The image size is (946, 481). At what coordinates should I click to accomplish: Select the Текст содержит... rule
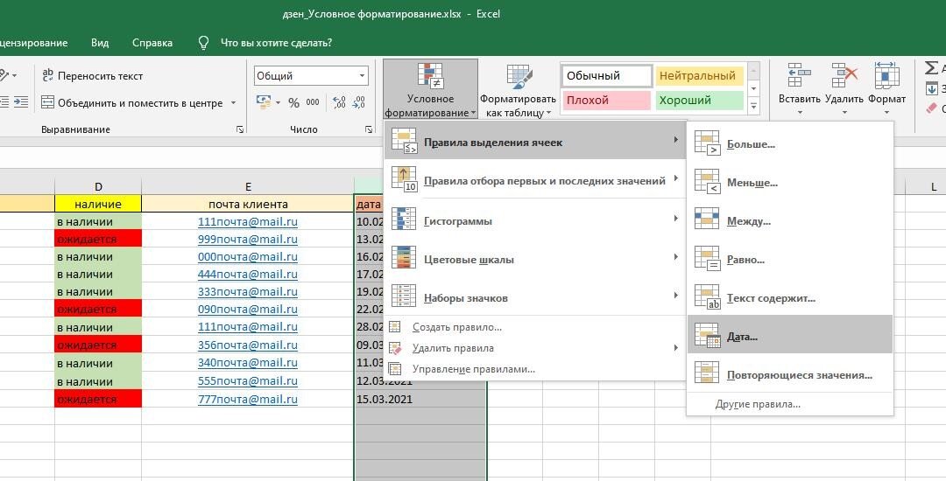click(790, 296)
